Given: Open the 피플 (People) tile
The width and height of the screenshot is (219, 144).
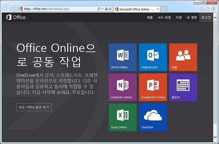Looking at the screenshot, I should pos(183,57).
